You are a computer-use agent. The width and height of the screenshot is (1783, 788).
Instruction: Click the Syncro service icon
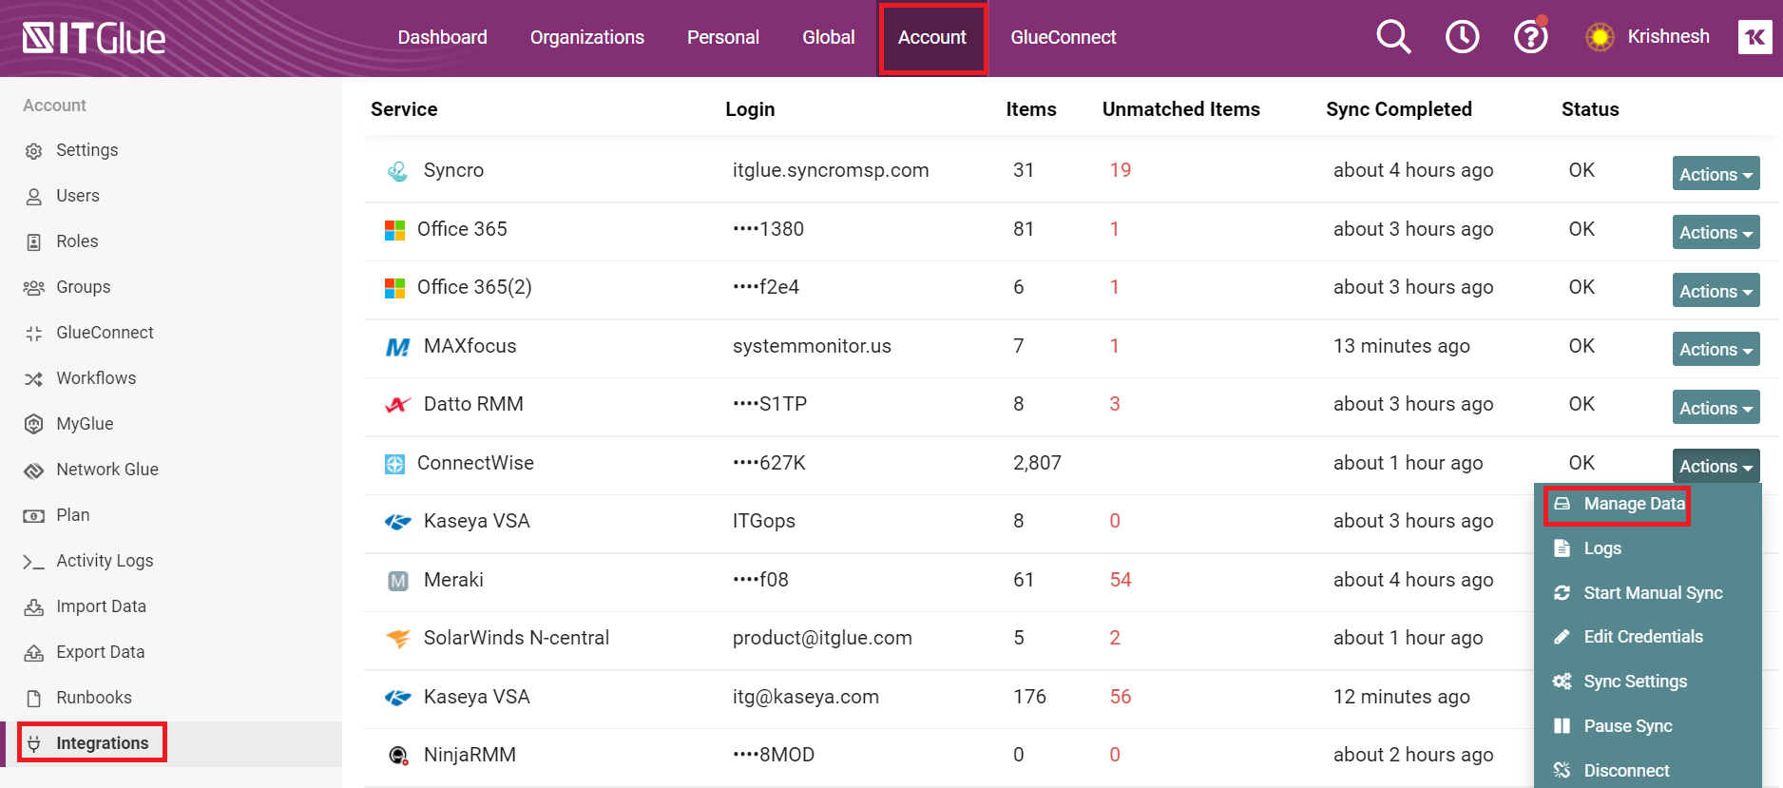(397, 171)
